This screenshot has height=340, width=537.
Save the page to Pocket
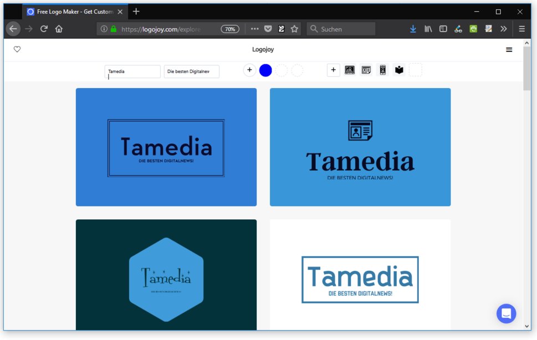point(268,29)
